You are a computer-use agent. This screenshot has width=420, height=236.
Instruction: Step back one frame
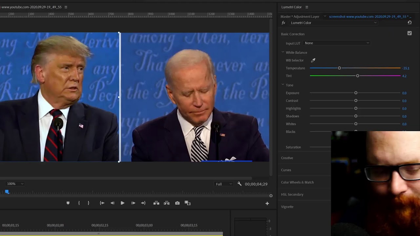pyautogui.click(x=112, y=203)
